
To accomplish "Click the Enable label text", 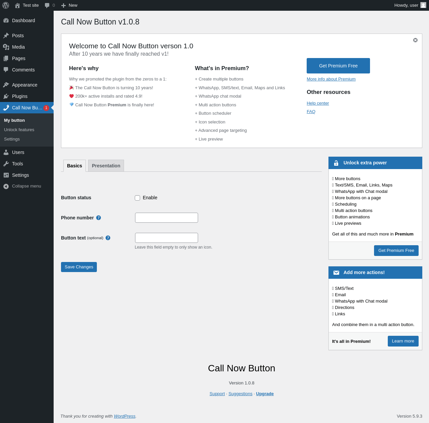I will 150,198.
